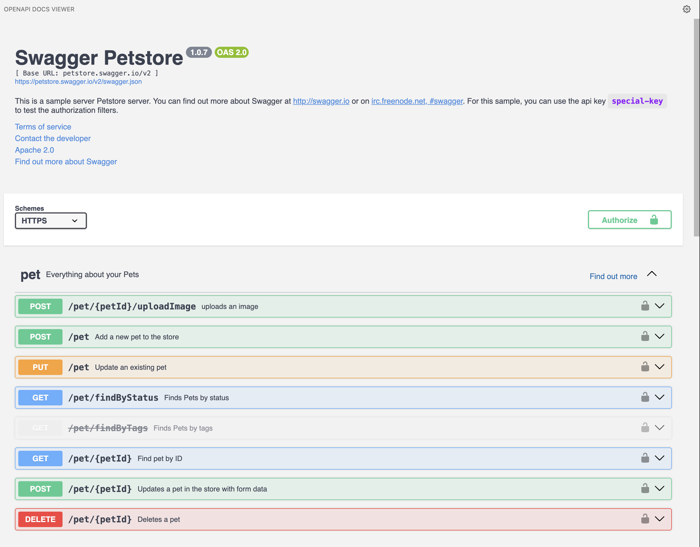This screenshot has width=700, height=547.
Task: Click GET badge on findByStatus row
Action: coord(40,398)
